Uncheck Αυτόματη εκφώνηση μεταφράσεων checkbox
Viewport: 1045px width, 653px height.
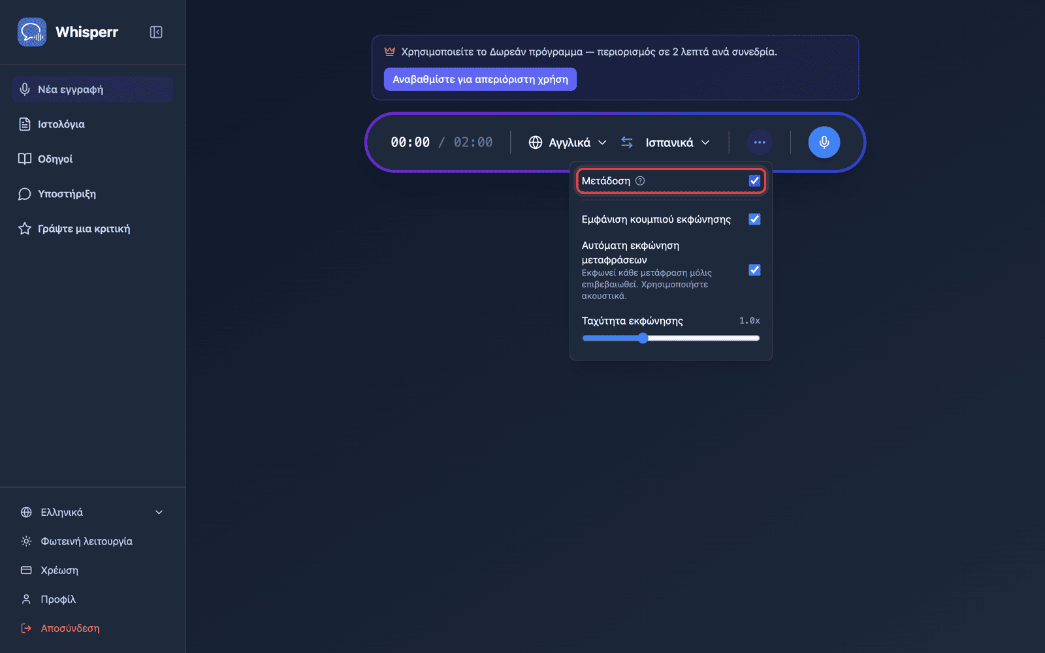tap(754, 270)
